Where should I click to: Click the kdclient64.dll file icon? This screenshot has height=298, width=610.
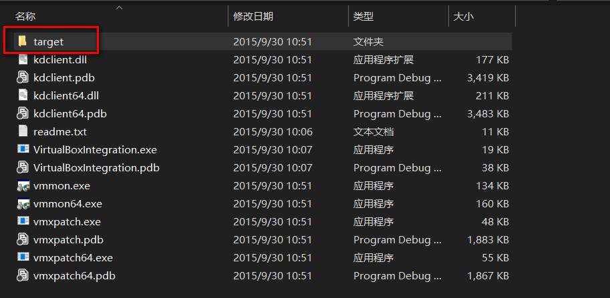23,95
